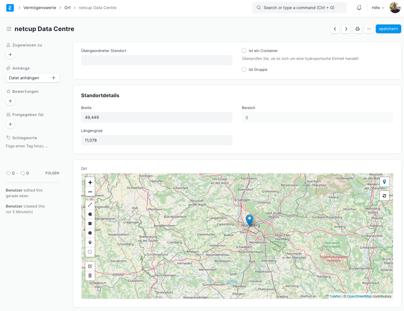This screenshot has width=404, height=311.
Task: Open the OpenStreetMap link
Action: 359,296
